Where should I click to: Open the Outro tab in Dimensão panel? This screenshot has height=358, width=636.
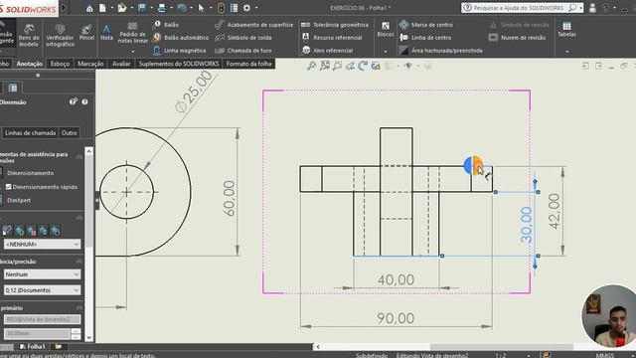coord(69,132)
